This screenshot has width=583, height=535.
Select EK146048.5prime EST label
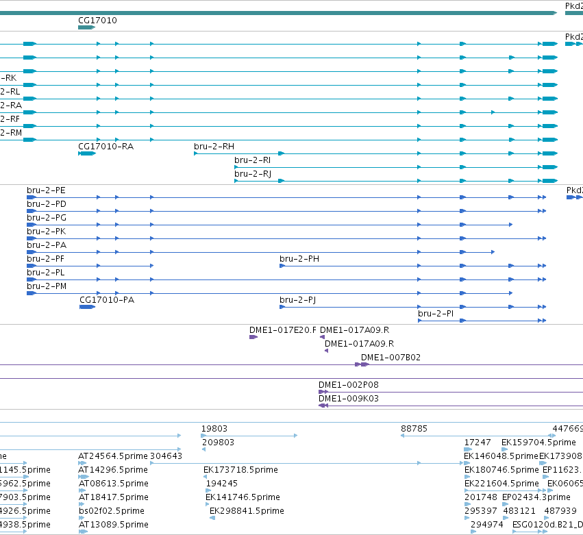pos(501,456)
